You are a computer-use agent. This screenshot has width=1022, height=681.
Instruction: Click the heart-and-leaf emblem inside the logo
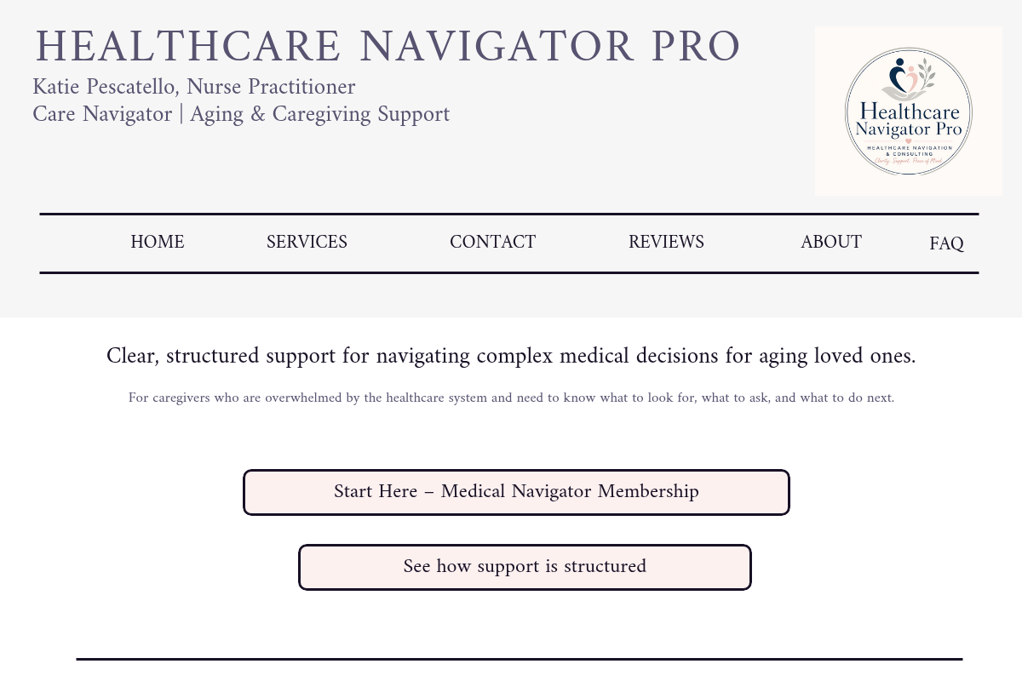point(908,80)
